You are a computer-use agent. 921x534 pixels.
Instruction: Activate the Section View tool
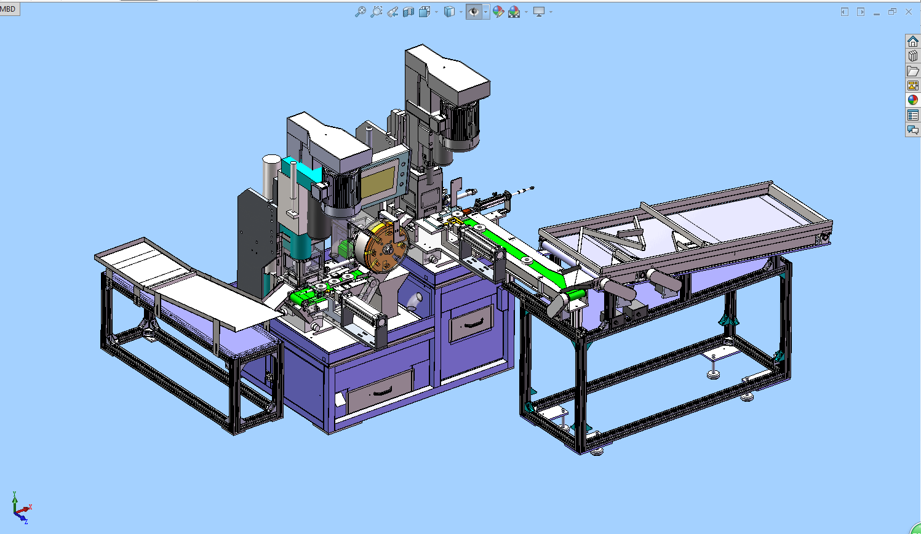[409, 12]
